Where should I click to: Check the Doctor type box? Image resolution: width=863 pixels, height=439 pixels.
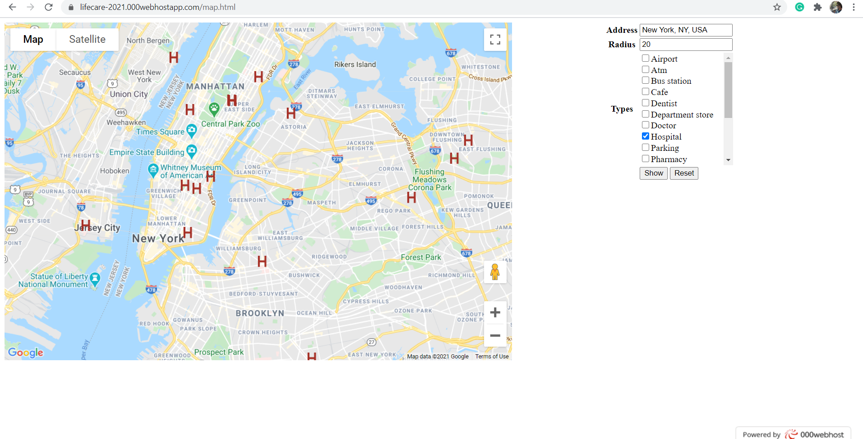(646, 125)
